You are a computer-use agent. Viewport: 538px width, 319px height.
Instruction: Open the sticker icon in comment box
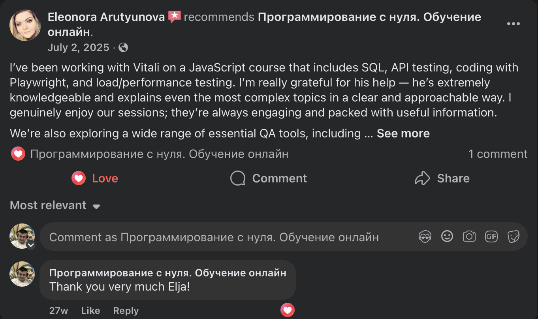pyautogui.click(x=513, y=236)
